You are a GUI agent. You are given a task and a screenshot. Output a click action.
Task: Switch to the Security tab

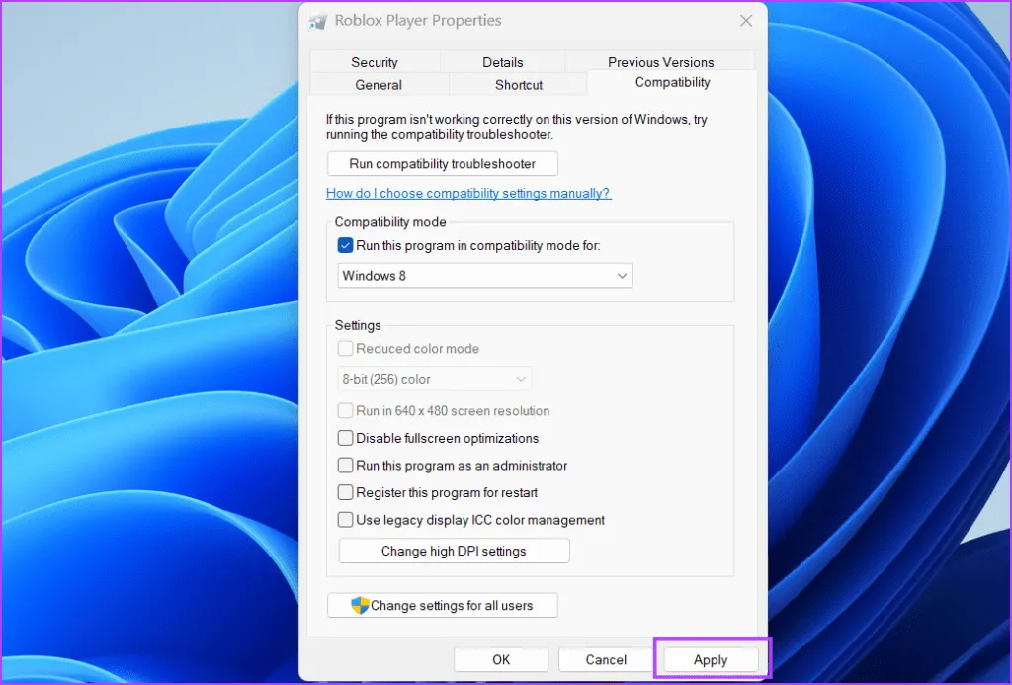(x=375, y=62)
